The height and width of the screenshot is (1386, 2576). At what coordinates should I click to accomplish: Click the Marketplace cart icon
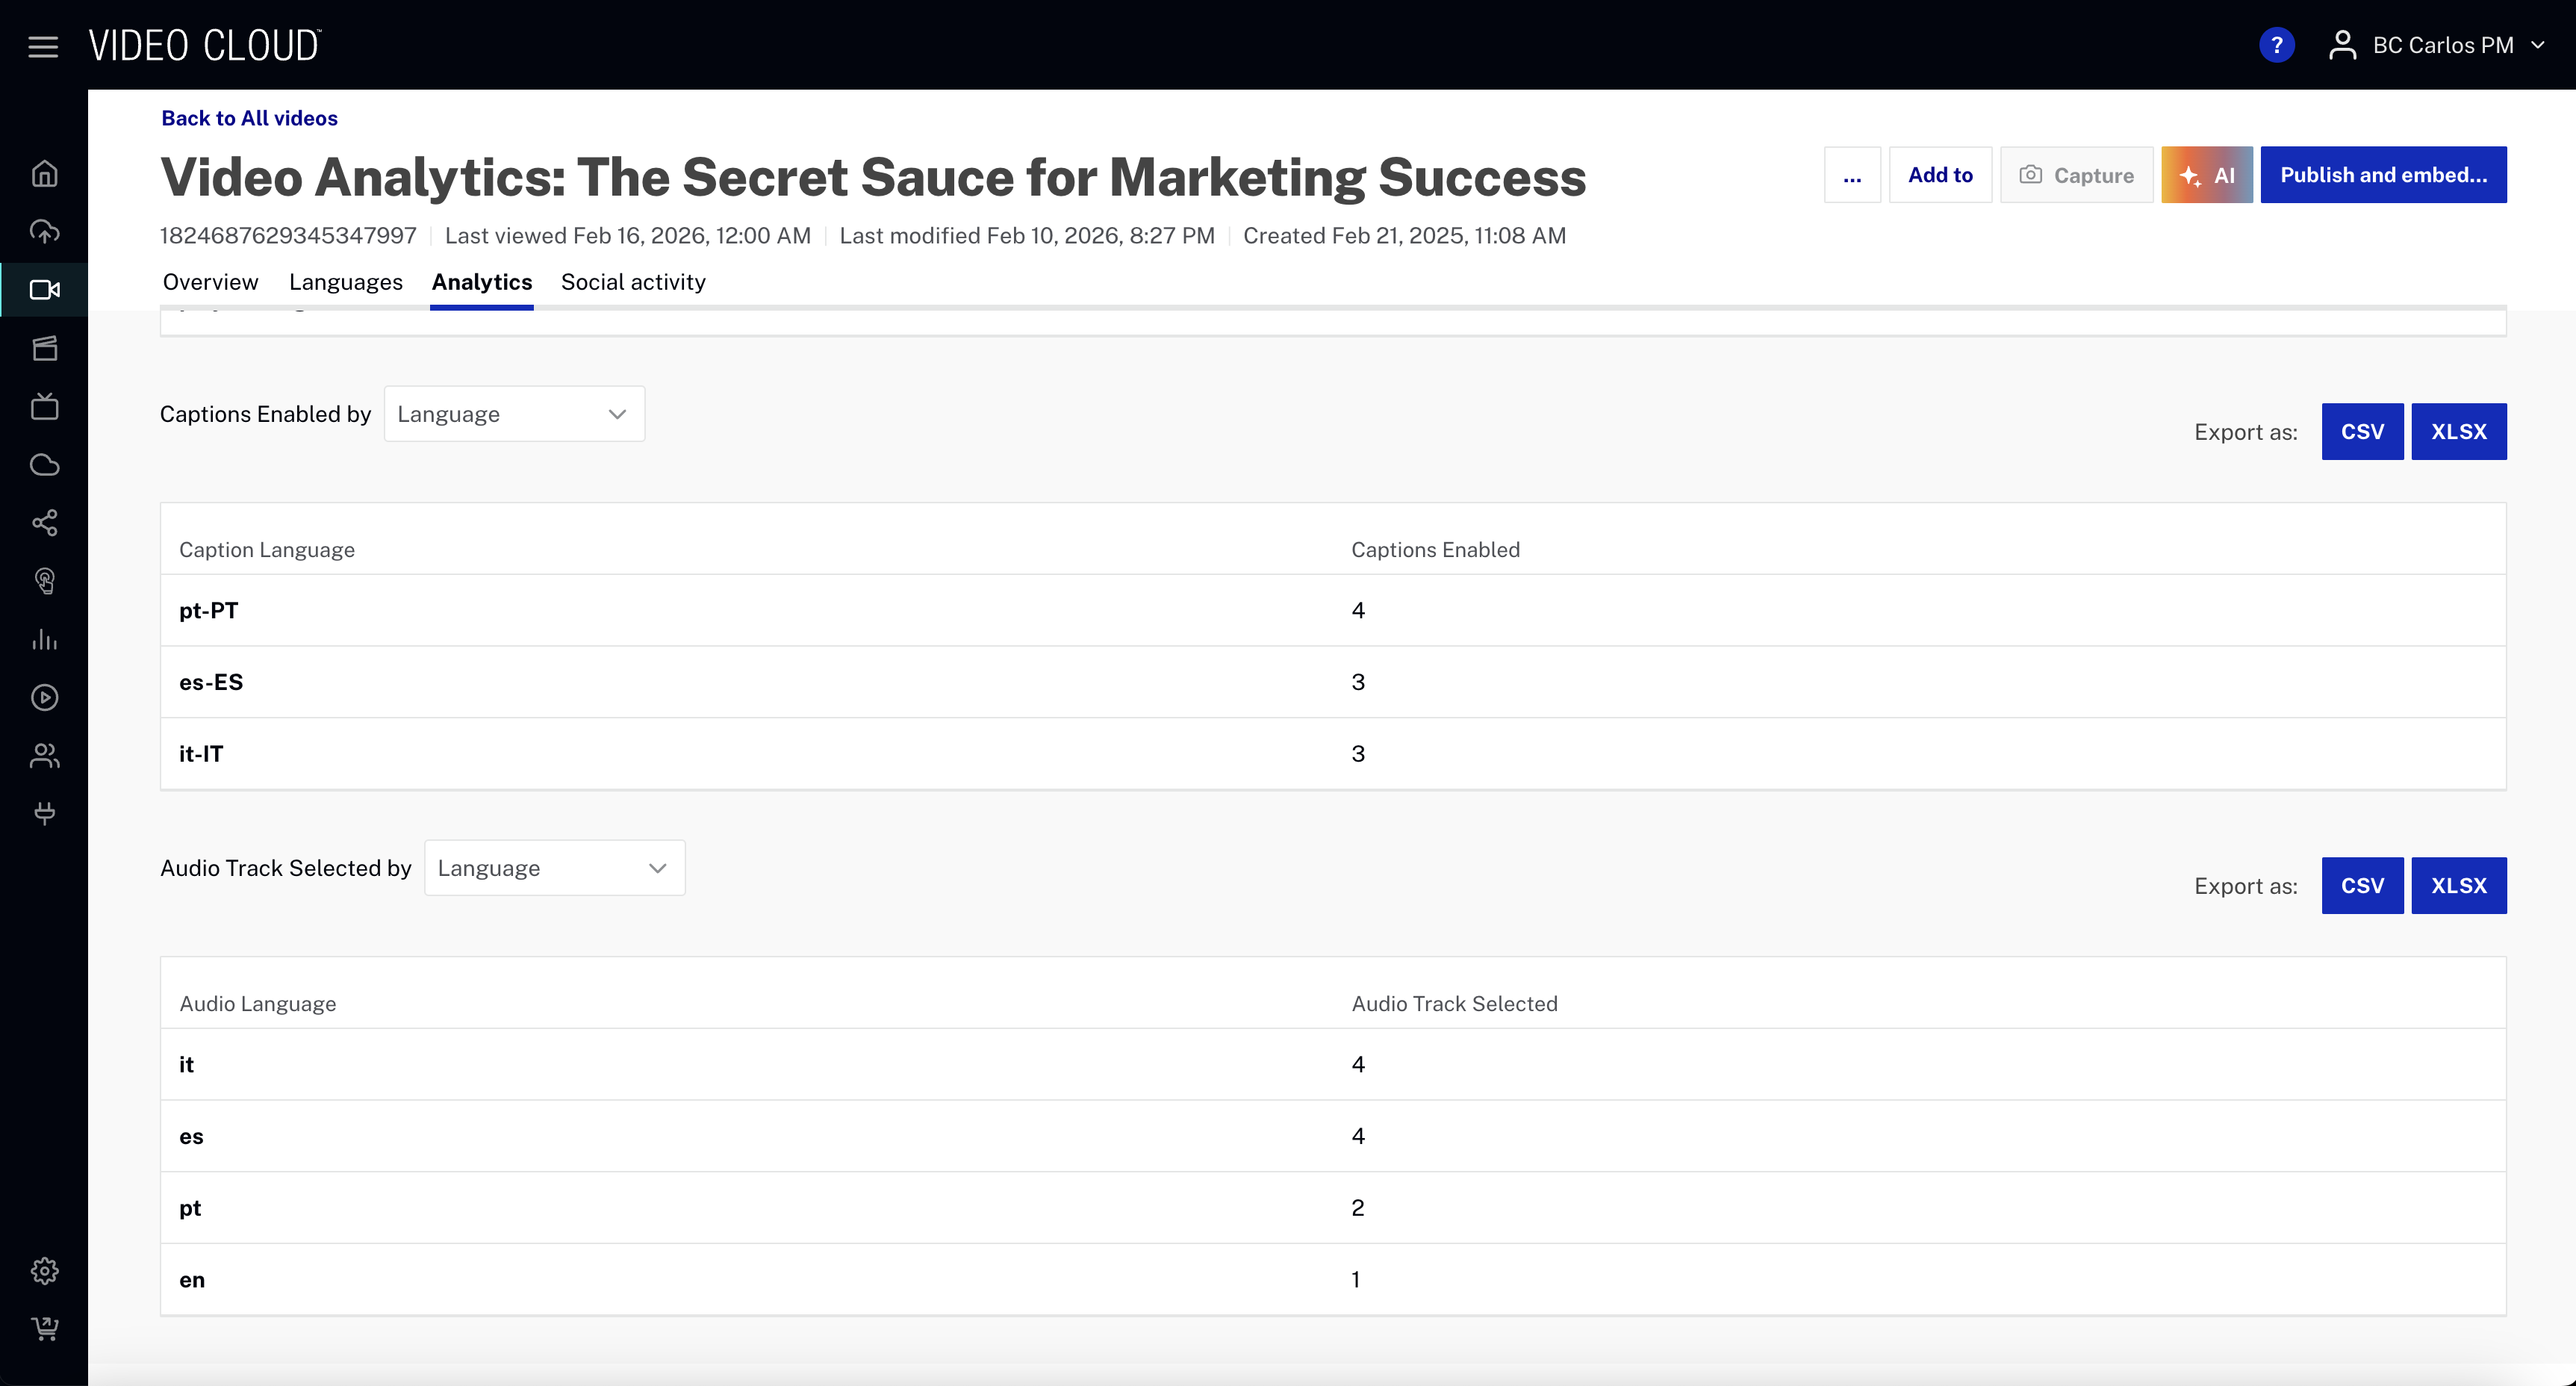tap(45, 1329)
